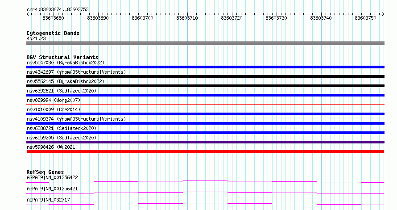Open variant nsv6559205 (Sedlazeck2020) label

[x=62, y=138]
